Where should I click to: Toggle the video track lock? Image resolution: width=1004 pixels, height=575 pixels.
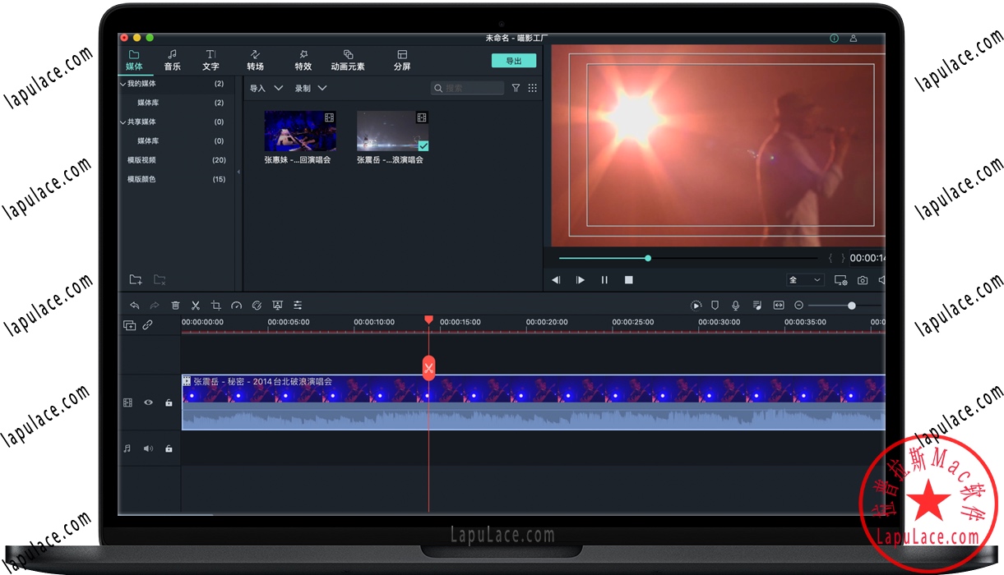coord(169,402)
